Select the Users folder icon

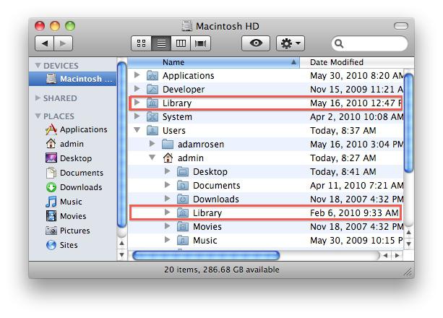[x=152, y=130]
